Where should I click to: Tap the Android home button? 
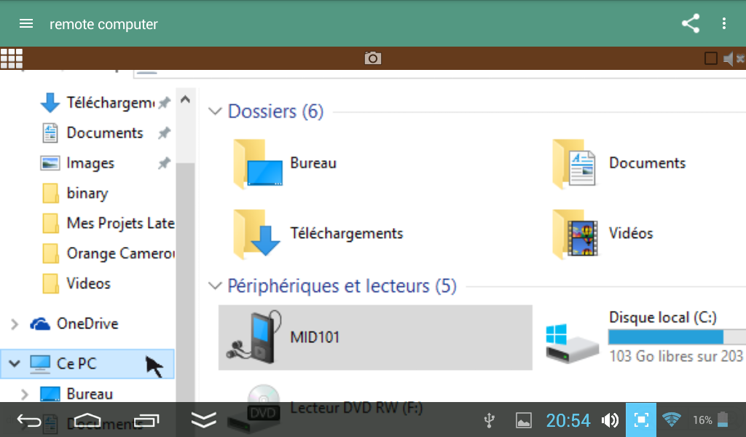coord(87,420)
